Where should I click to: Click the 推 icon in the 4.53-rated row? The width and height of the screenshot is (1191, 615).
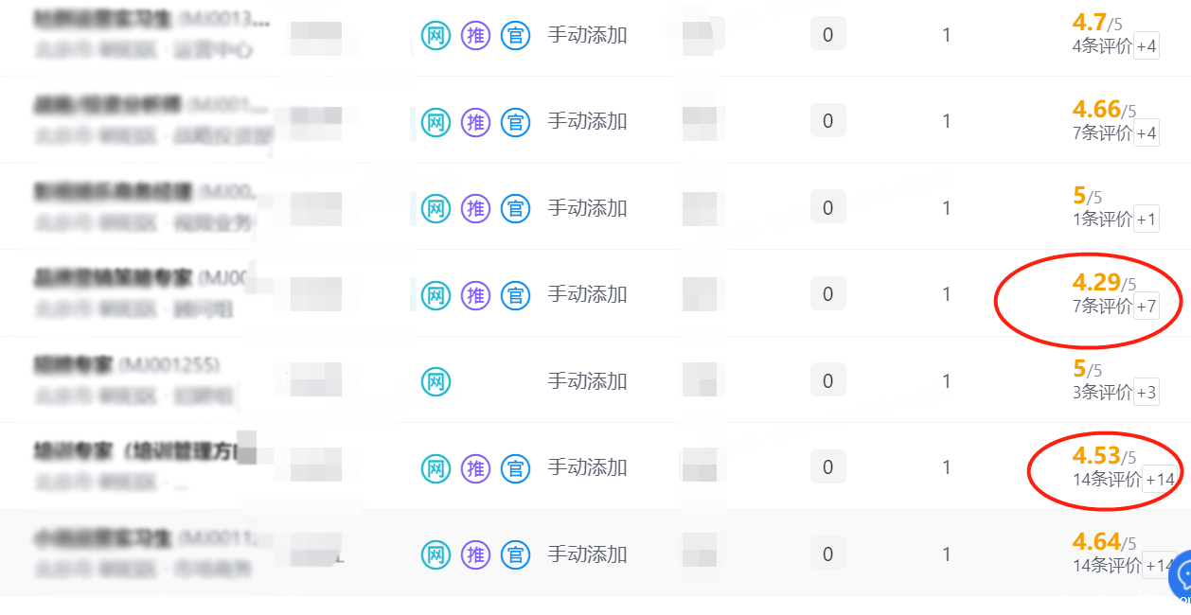475,467
